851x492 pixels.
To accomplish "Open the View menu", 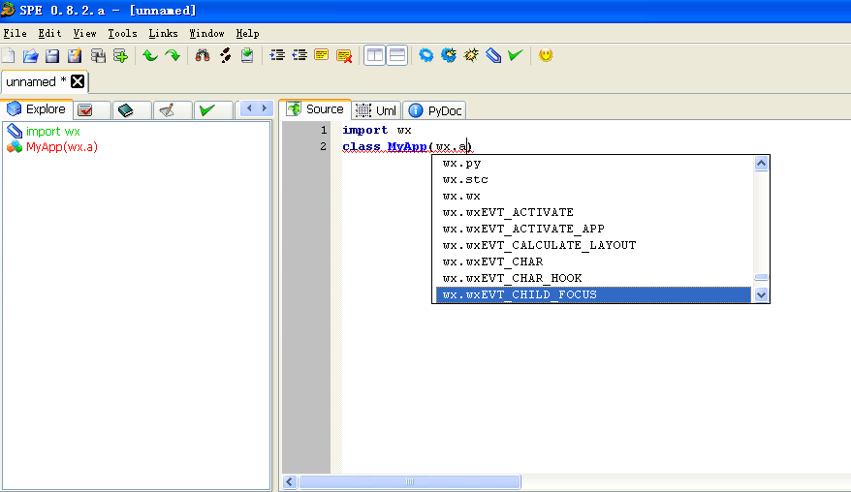I will click(x=84, y=34).
